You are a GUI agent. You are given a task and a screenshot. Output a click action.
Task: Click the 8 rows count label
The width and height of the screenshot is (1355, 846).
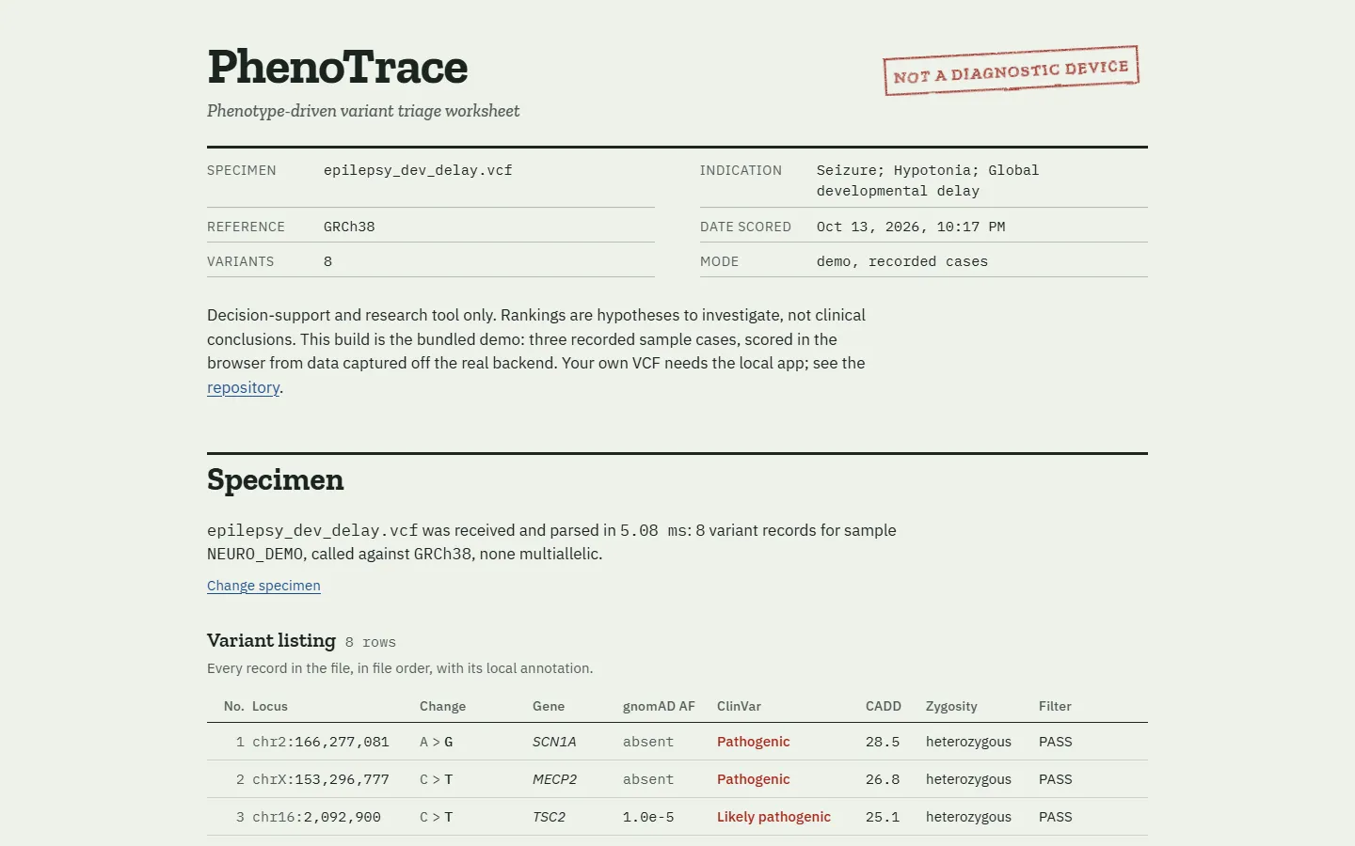pyautogui.click(x=370, y=642)
